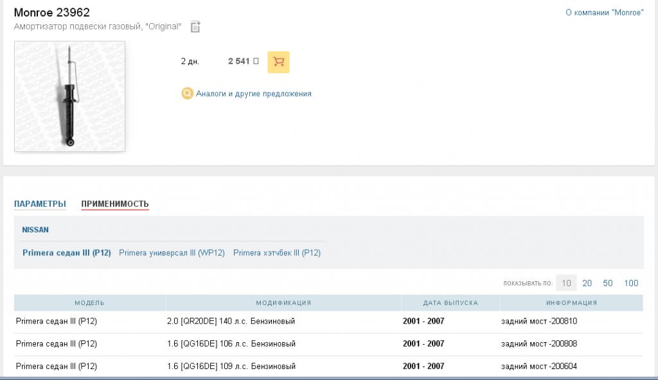Click the МОДЕЛЬ column header
Viewport: 658px width, 380px height.
(x=89, y=303)
